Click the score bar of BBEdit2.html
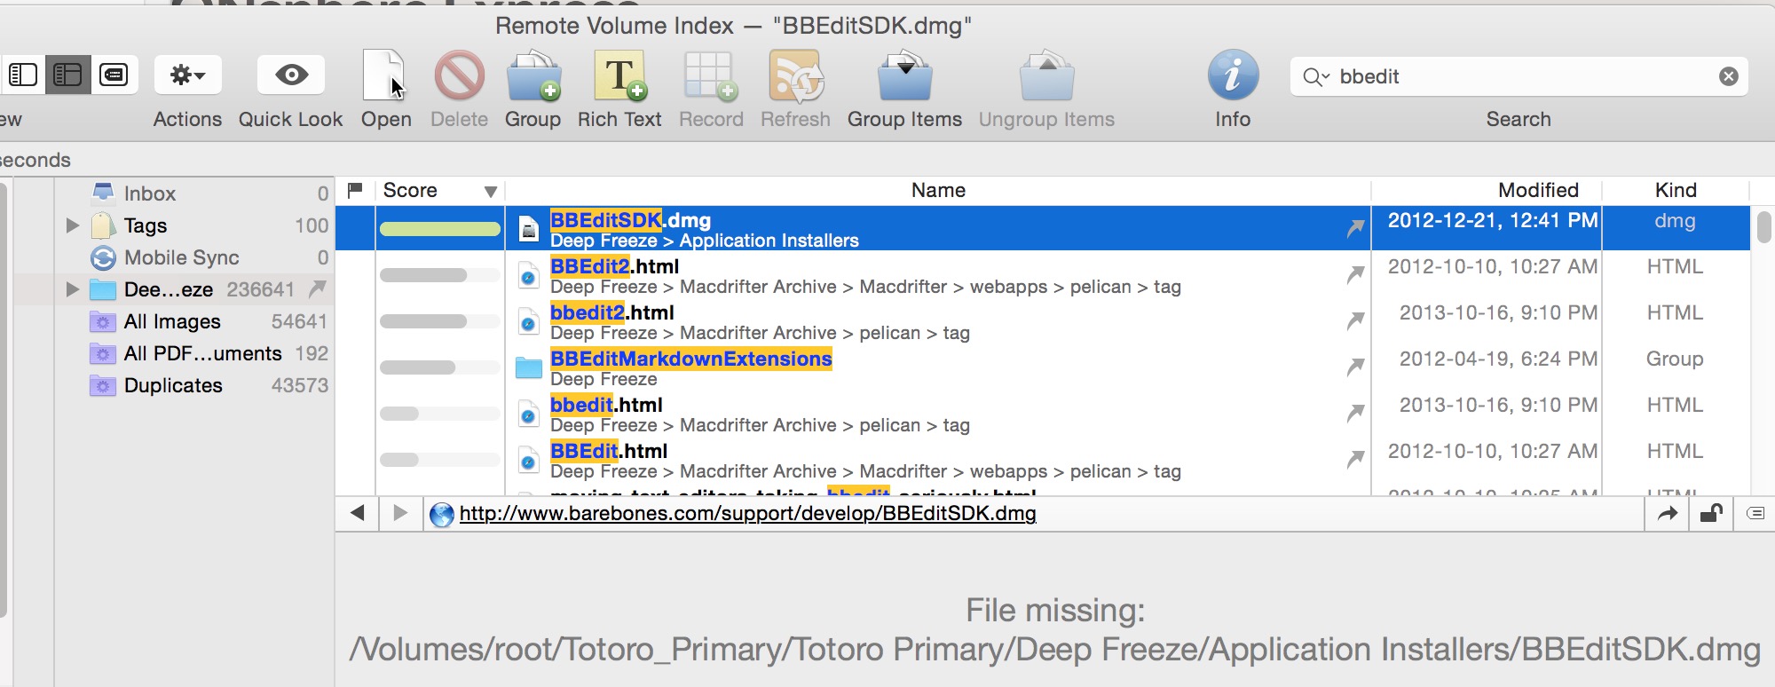 (x=440, y=275)
